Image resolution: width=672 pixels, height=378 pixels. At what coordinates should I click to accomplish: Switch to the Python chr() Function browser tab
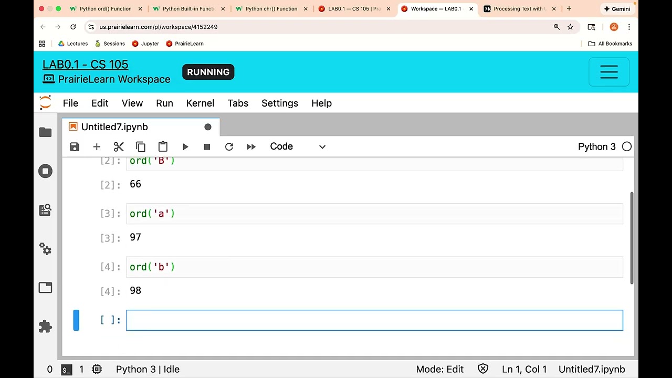pos(270,9)
